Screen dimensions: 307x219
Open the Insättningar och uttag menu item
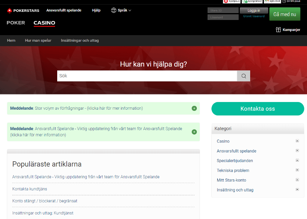[x=80, y=41]
